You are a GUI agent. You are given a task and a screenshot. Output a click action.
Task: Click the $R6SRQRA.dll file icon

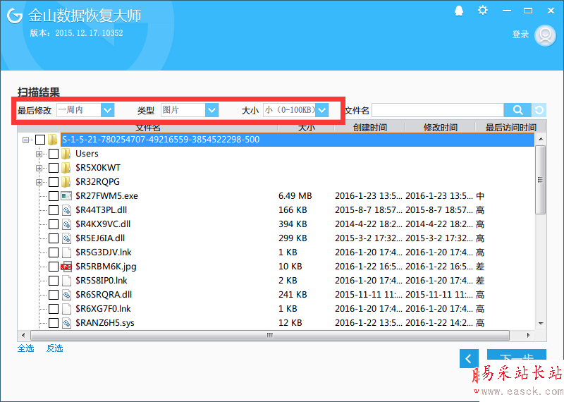(66, 295)
